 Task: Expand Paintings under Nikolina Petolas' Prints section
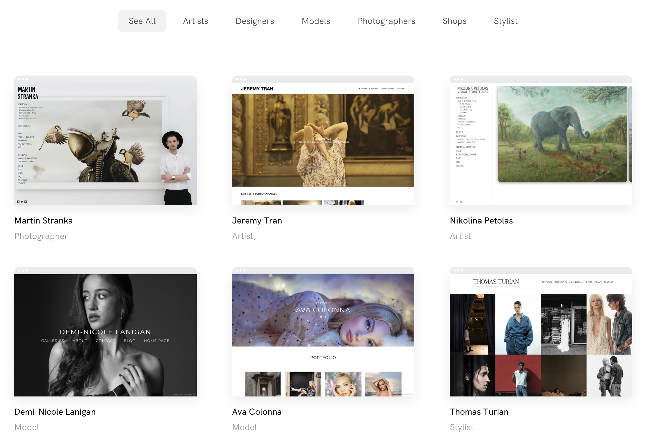(x=461, y=136)
